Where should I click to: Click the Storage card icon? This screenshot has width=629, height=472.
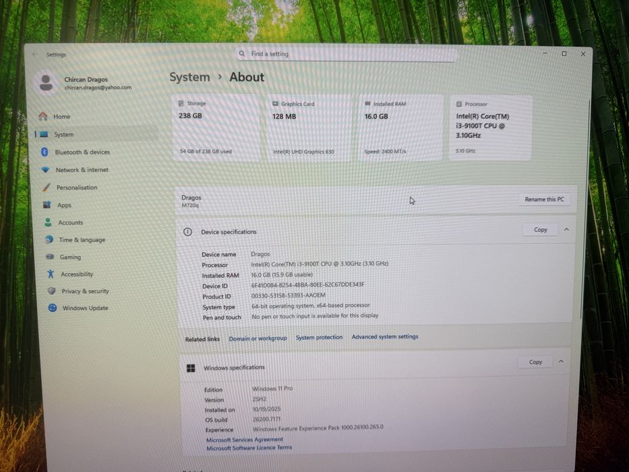(x=181, y=103)
